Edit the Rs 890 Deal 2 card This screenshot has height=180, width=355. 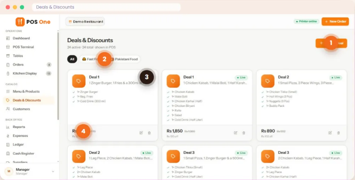point(330,133)
